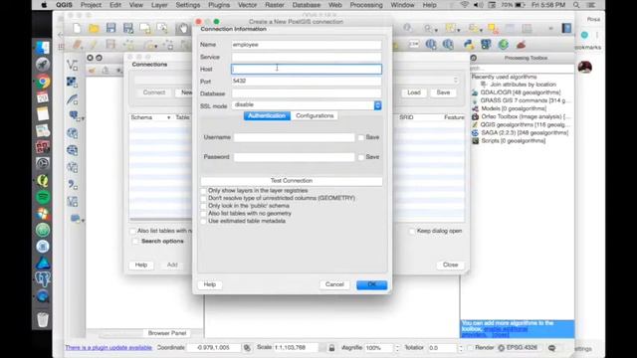Toggle the Render checkbox in status bar
This screenshot has height=358, width=637.
point(471,348)
